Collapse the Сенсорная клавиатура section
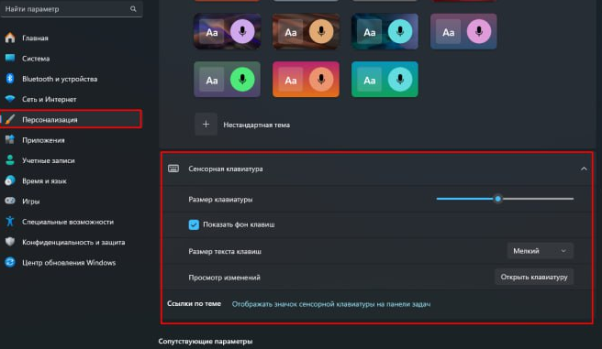This screenshot has height=349, width=602. 584,169
